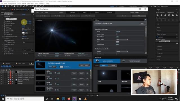
Task: Select the Hand tool
Action: (x=6, y=6)
